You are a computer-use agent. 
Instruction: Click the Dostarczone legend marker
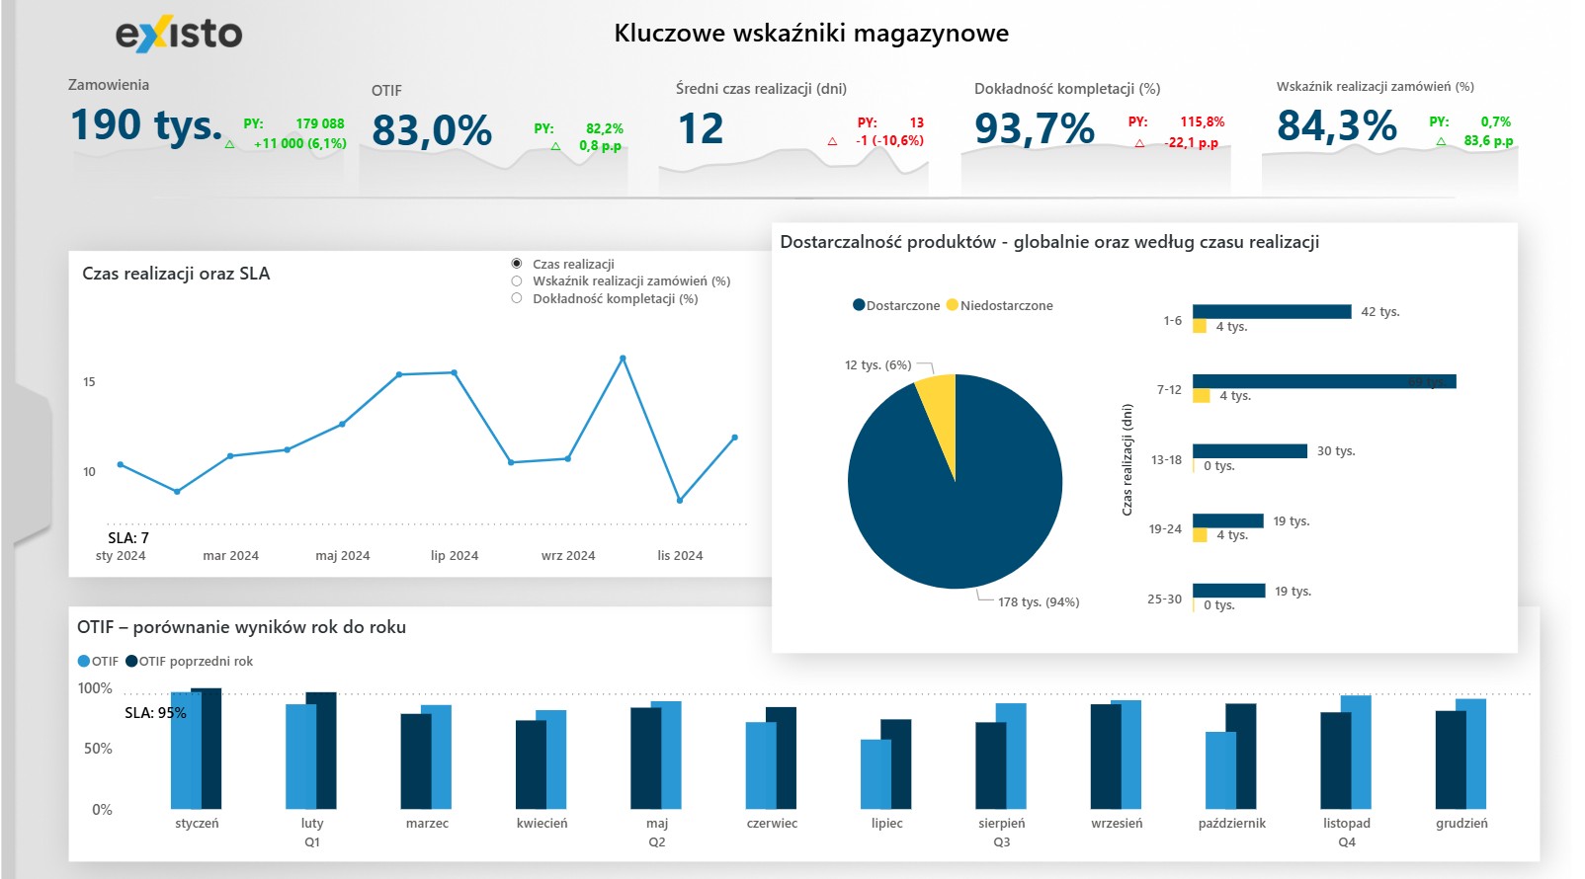tap(859, 305)
